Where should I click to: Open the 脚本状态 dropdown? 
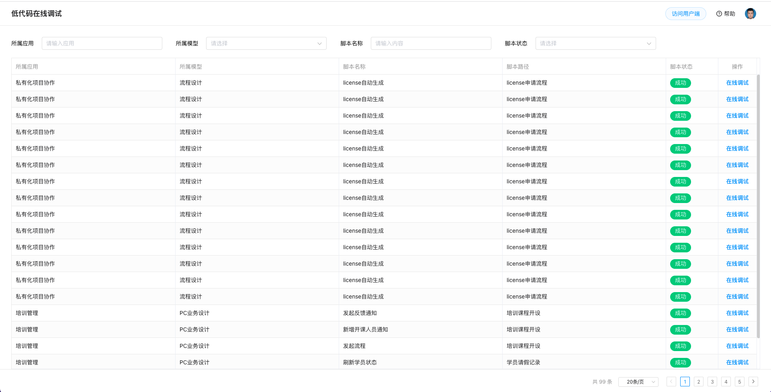(x=595, y=43)
